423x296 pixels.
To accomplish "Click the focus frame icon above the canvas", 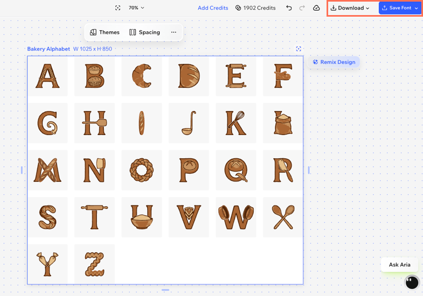I will pos(299,49).
